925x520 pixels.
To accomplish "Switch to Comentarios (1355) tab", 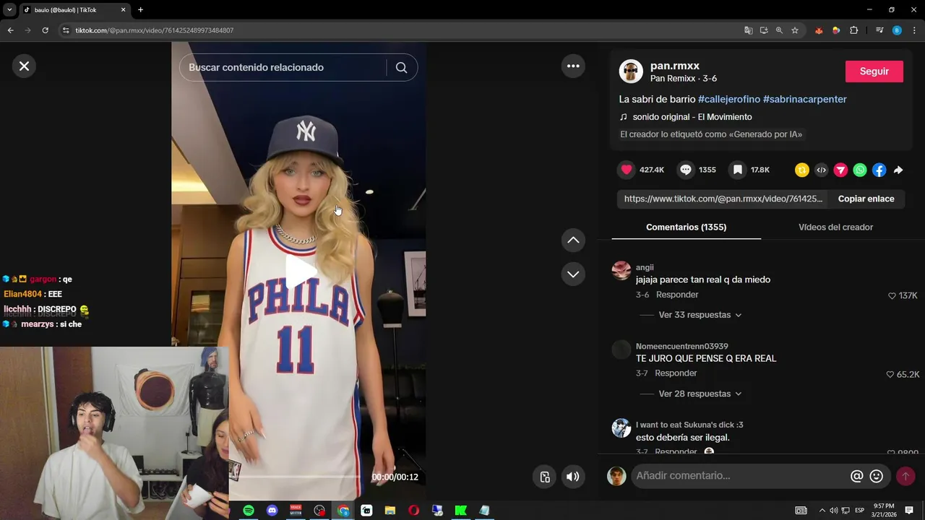I will [x=686, y=227].
